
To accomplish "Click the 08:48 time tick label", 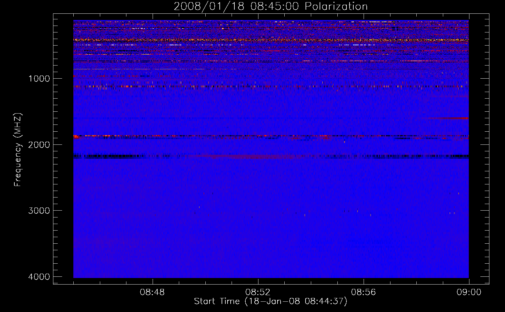I will 152,292.
